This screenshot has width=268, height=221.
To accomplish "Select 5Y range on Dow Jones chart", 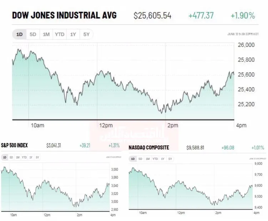I will 86,34.
